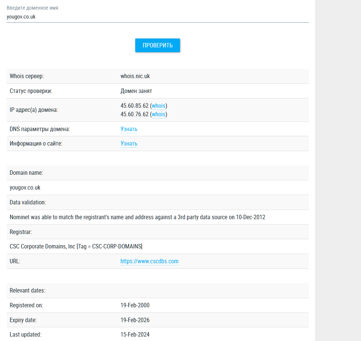Viewport: 361px width, 341px height.
Task: Click the Registered on date 19-Feb-2000
Action: [x=135, y=305]
